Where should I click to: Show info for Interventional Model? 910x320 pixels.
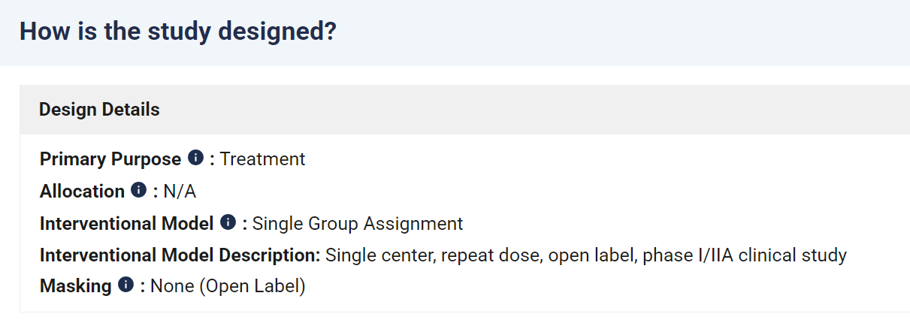228,222
